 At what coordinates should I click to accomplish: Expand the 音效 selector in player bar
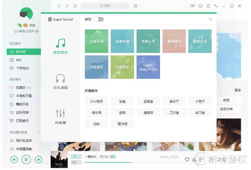[76, 162]
